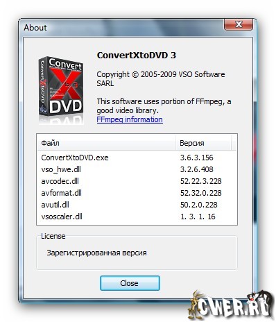276x322 pixels.
Task: Select the ConvertXtoDVD.exe row
Action: click(137, 158)
